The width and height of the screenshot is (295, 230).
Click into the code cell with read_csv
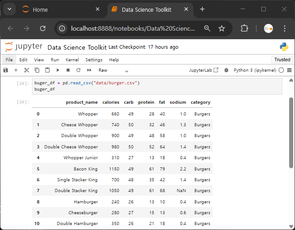[157, 86]
